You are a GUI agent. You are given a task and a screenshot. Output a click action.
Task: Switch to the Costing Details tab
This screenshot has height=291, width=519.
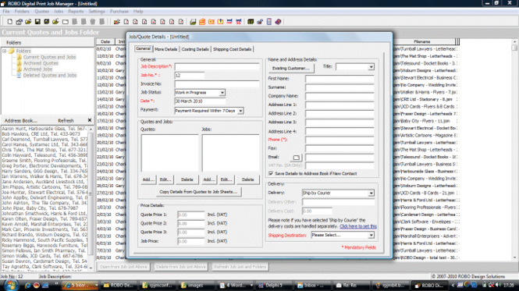pyautogui.click(x=195, y=49)
